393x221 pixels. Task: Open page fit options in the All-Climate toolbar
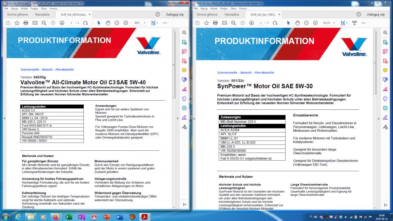coord(154,23)
